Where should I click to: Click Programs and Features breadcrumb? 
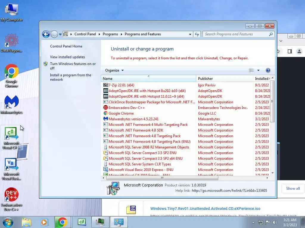pyautogui.click(x=143, y=34)
